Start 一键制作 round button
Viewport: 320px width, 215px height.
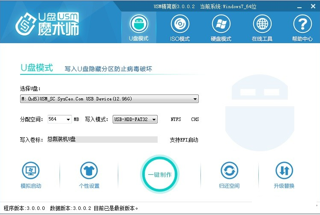[x=160, y=174]
